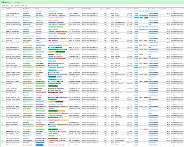Click the Google LLC developer cell

pos(120,16)
